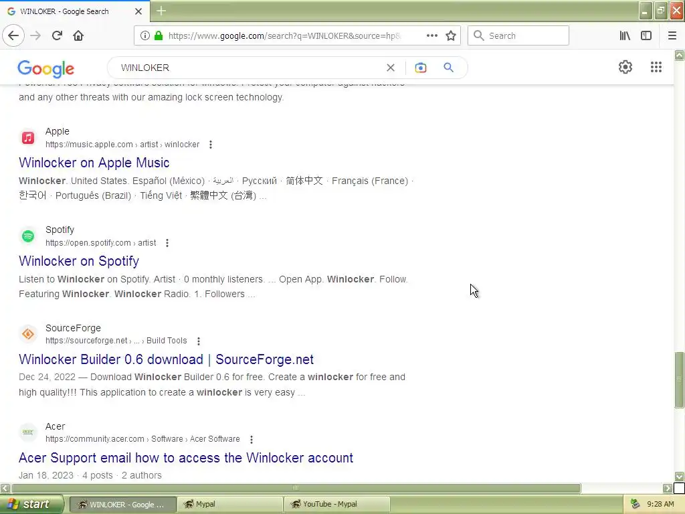Click the green secure connection padlock
Screen dimensions: 685x514
159,35
